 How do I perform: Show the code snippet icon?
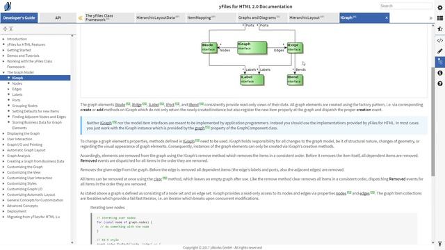click(440, 40)
